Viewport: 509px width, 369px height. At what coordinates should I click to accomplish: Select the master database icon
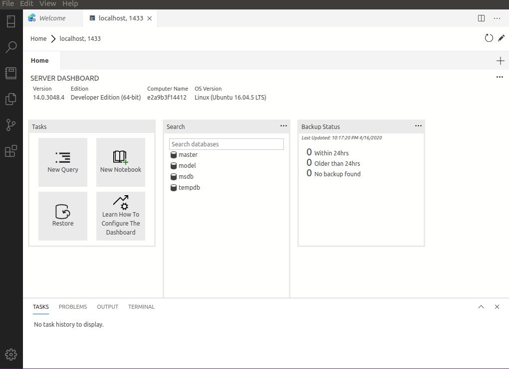[x=174, y=155]
